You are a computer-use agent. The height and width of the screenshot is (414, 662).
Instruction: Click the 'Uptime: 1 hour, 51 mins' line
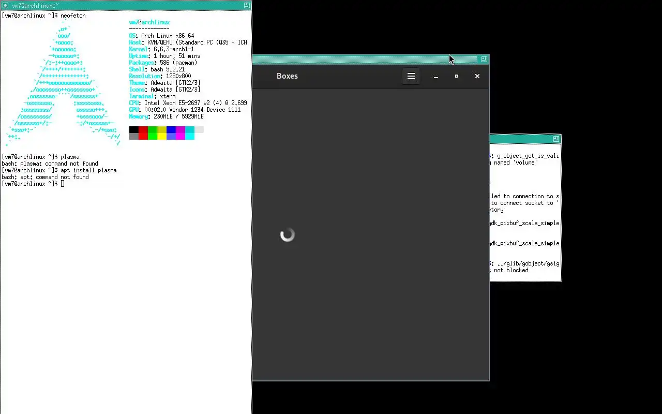point(164,56)
